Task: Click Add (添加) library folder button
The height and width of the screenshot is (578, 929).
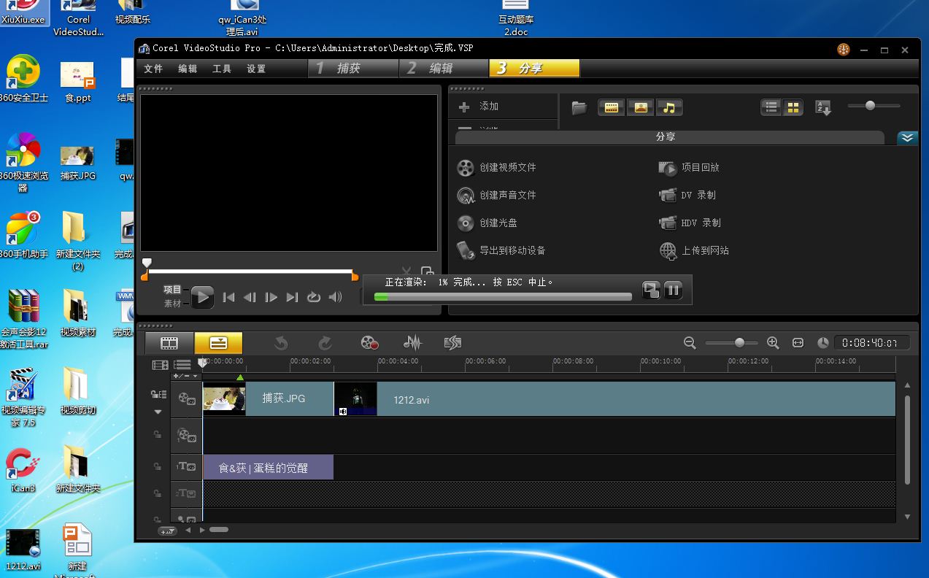Action: (x=479, y=107)
